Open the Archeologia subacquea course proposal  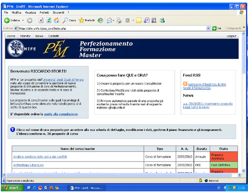(28, 165)
